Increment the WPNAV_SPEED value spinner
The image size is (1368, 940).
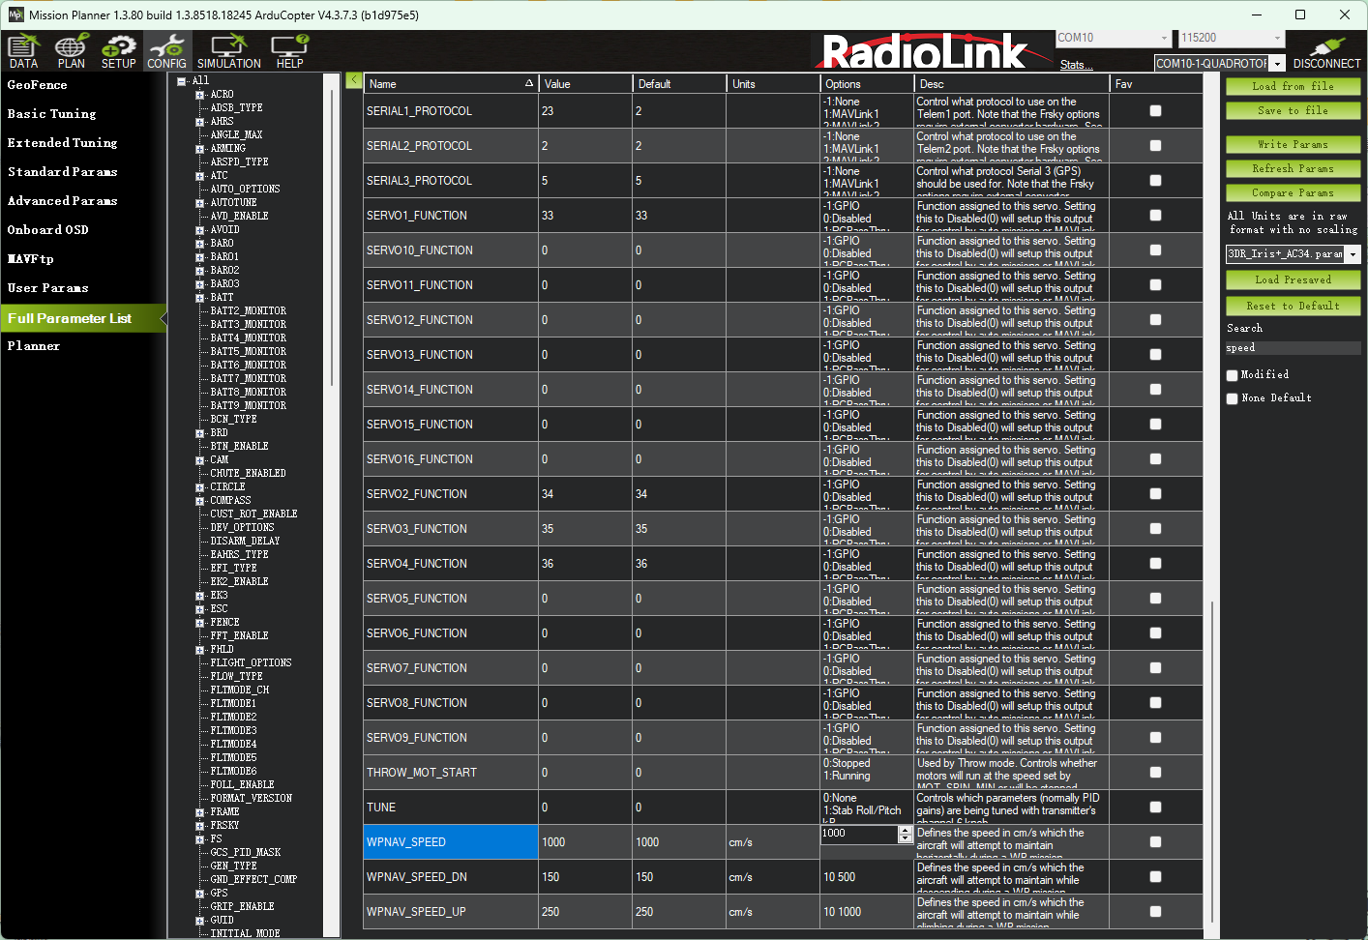(x=906, y=830)
